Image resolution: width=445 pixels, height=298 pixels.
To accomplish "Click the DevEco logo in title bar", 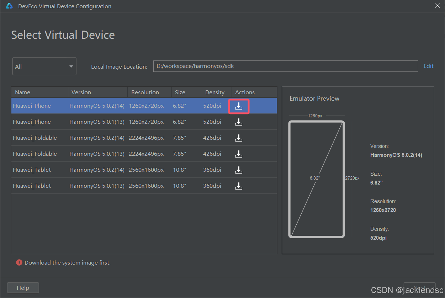I will pyautogui.click(x=9, y=6).
